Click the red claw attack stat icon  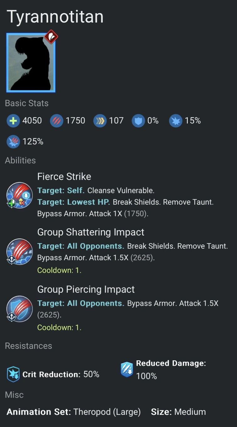tap(57, 121)
